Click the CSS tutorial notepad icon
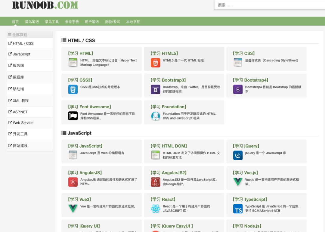The width and height of the screenshot is (325, 232). [238, 62]
